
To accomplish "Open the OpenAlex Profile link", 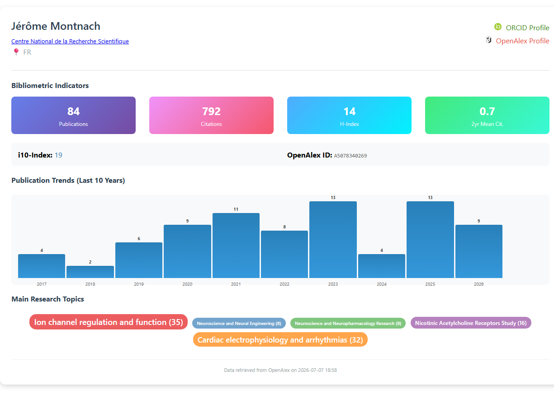I will pos(522,41).
